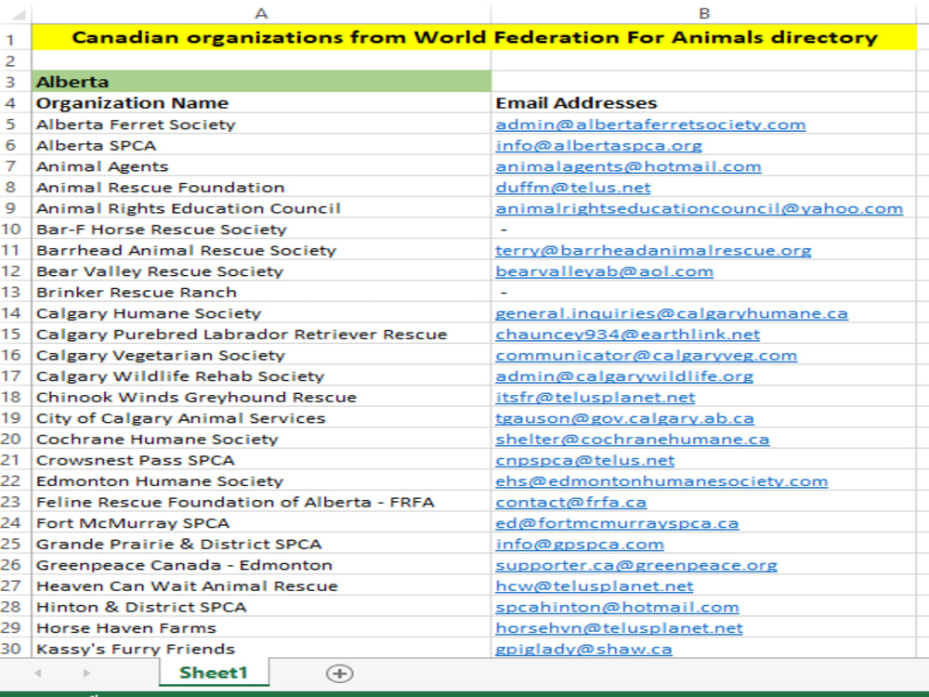This screenshot has height=697, width=929.
Task: Open animalrightseducationcouncil@yahoo.com link
Action: coord(700,208)
